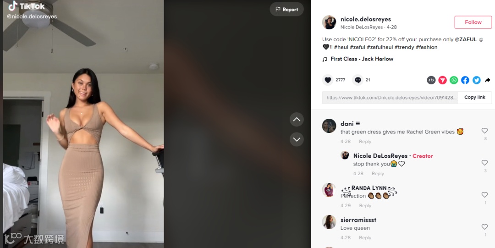
Task: Go to previous video with up chevron
Action: (x=297, y=120)
